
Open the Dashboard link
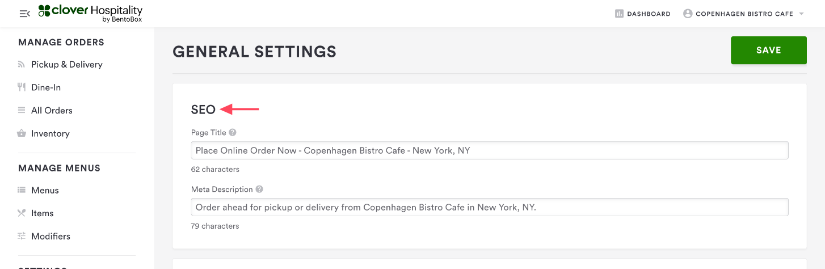tap(649, 14)
